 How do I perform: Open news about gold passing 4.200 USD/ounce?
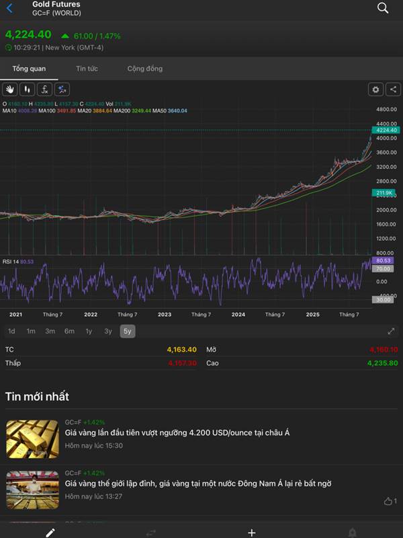[x=177, y=432]
